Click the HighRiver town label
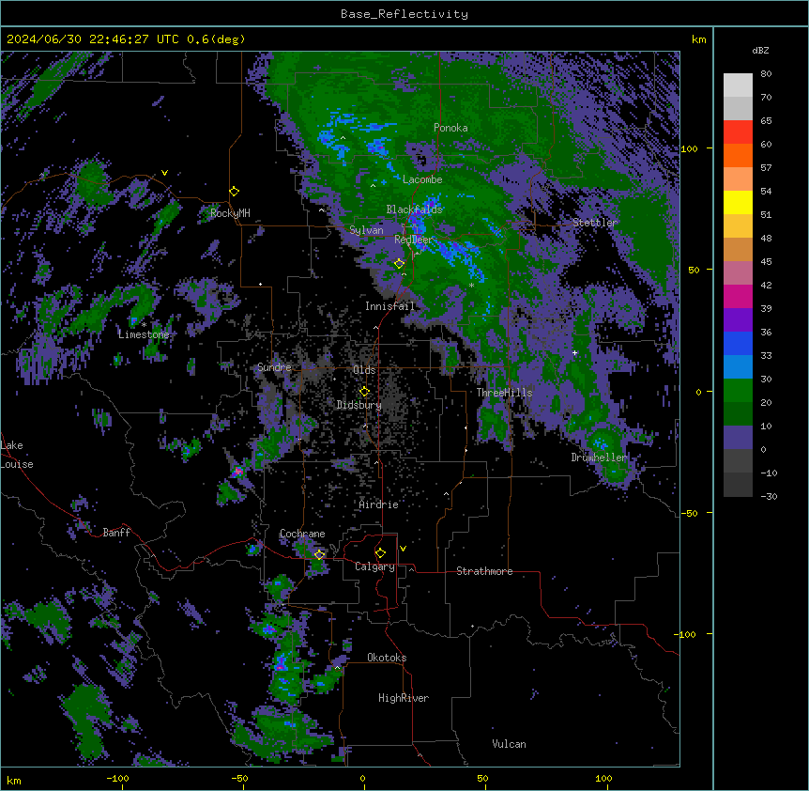This screenshot has width=809, height=791. pyautogui.click(x=404, y=698)
